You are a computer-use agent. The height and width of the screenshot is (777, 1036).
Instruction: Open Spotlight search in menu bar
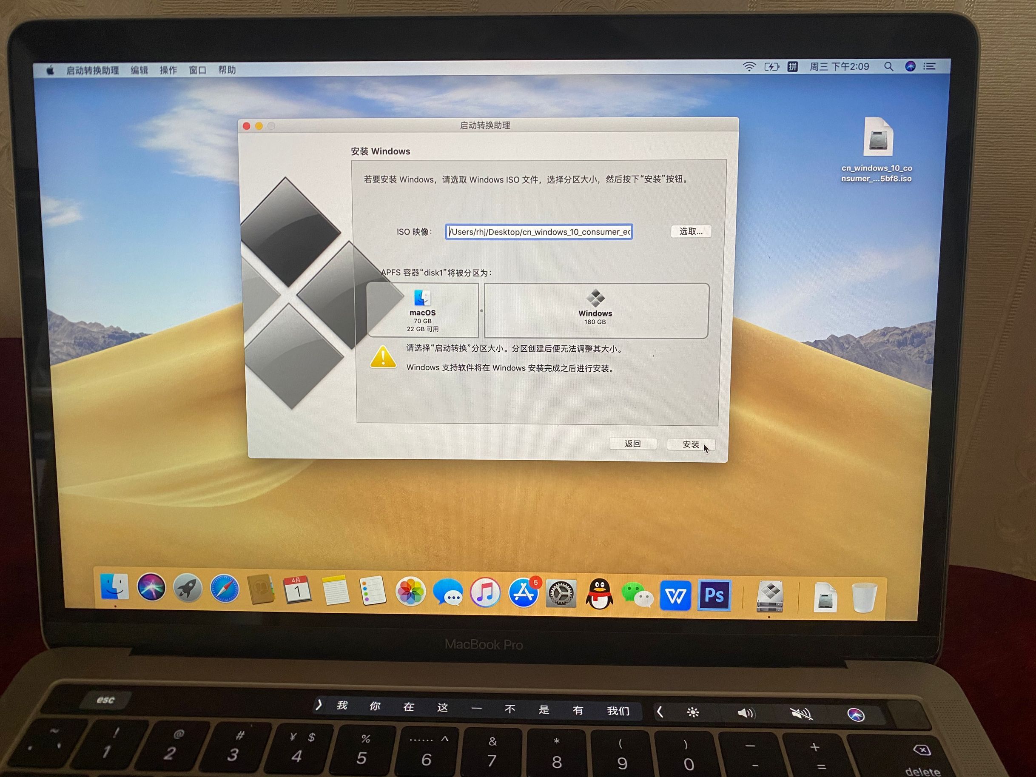888,67
